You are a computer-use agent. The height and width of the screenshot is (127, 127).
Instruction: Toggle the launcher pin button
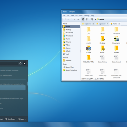pyautogui.click(x=25, y=63)
